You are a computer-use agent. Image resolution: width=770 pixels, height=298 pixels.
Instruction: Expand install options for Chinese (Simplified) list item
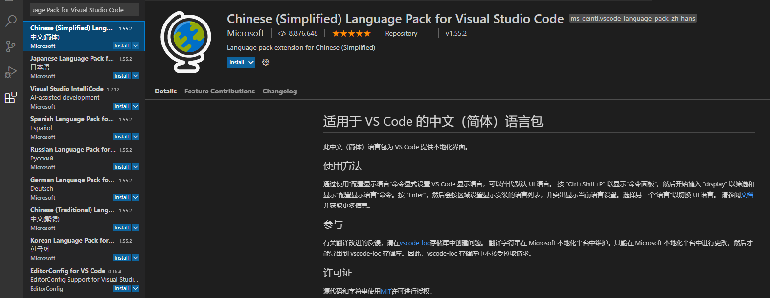[136, 46]
